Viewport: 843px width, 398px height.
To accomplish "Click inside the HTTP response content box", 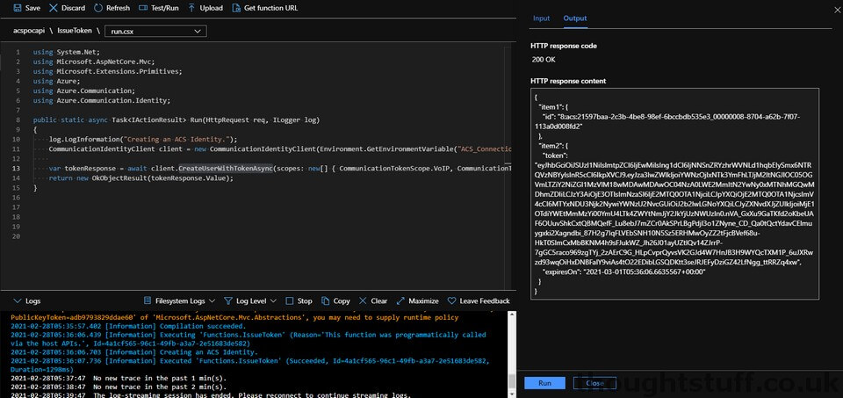I will tap(674, 193).
